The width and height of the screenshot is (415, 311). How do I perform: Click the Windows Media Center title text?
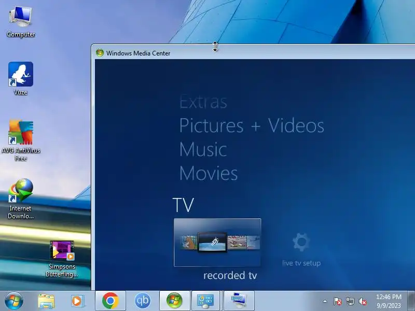coord(138,53)
